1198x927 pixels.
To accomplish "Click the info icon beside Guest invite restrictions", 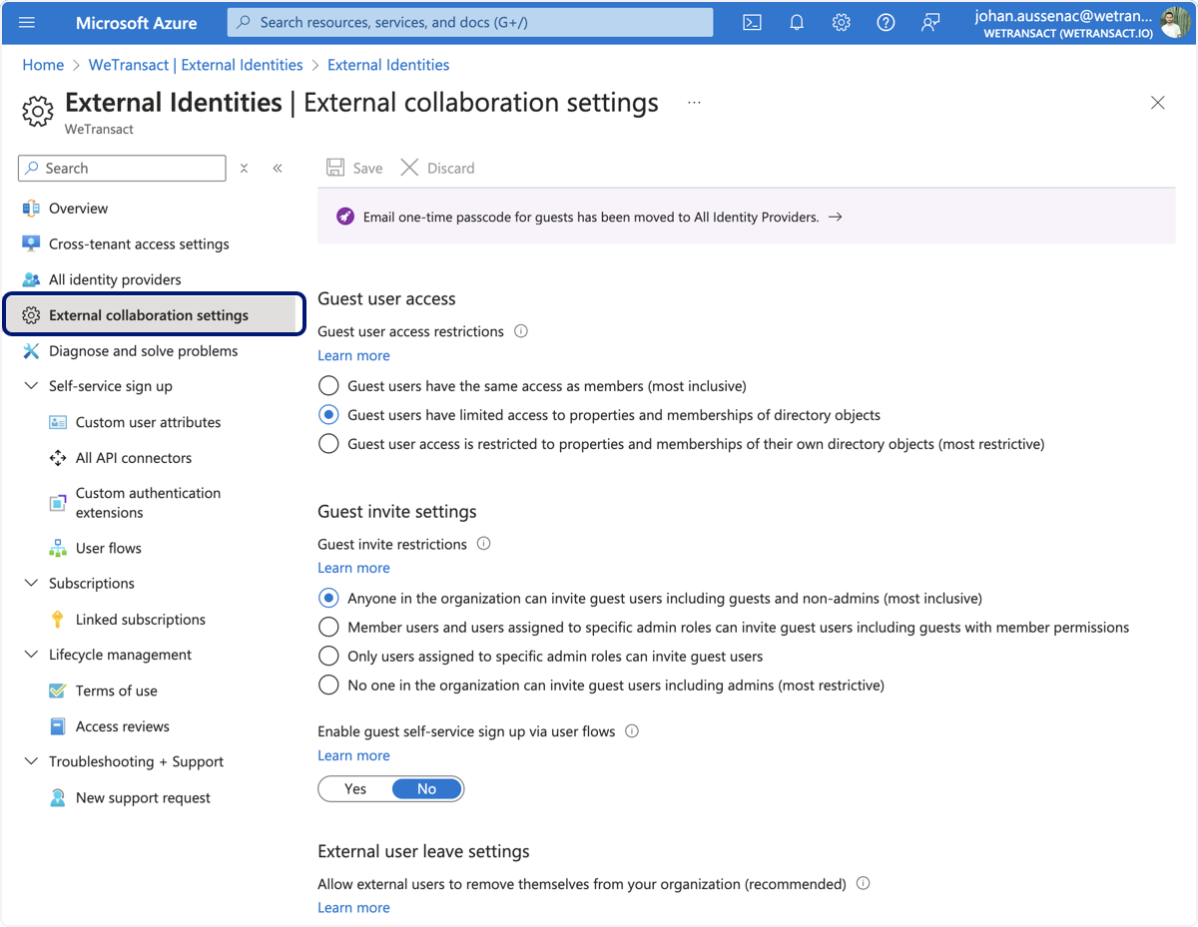I will [x=484, y=544].
